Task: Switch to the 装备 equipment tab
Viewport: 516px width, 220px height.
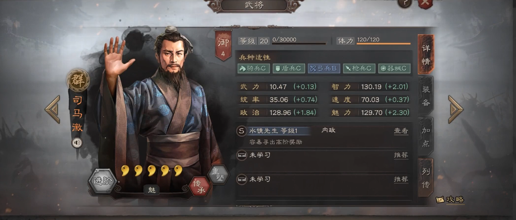Action: point(426,95)
